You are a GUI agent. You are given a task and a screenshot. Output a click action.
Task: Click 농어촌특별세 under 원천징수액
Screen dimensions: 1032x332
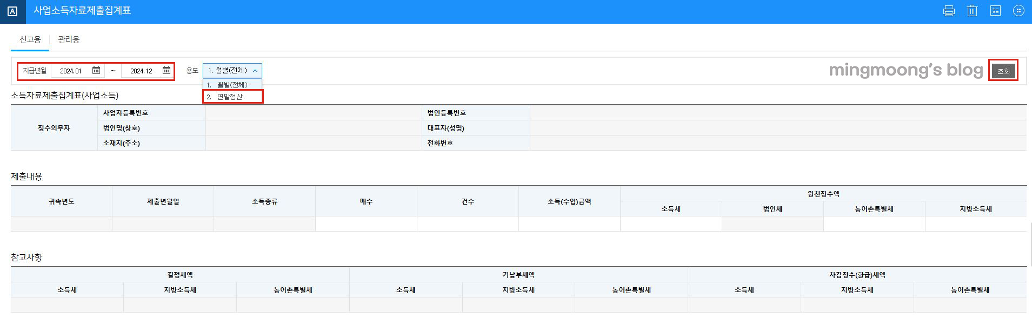coord(874,209)
